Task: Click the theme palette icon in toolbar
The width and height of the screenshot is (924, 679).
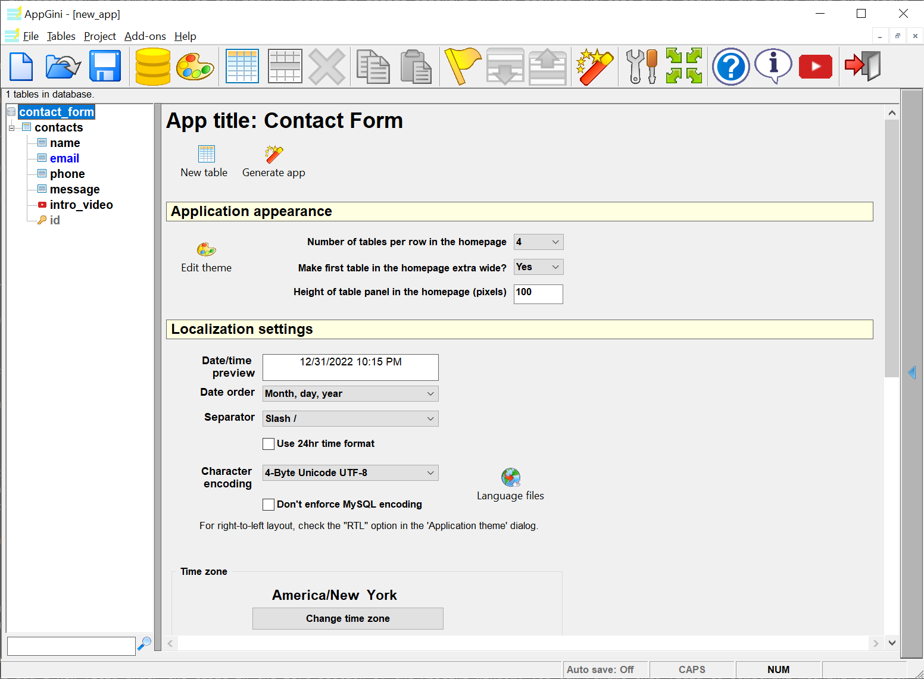Action: click(x=195, y=66)
